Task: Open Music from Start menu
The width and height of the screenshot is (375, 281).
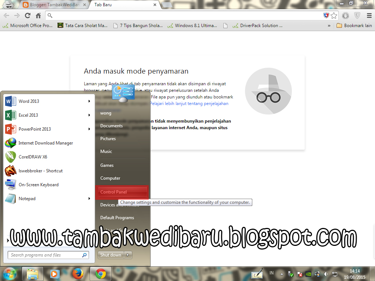Action: tap(106, 151)
